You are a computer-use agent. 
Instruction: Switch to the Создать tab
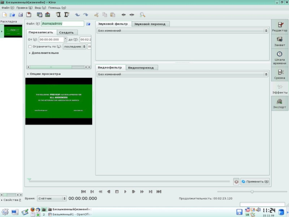66,33
